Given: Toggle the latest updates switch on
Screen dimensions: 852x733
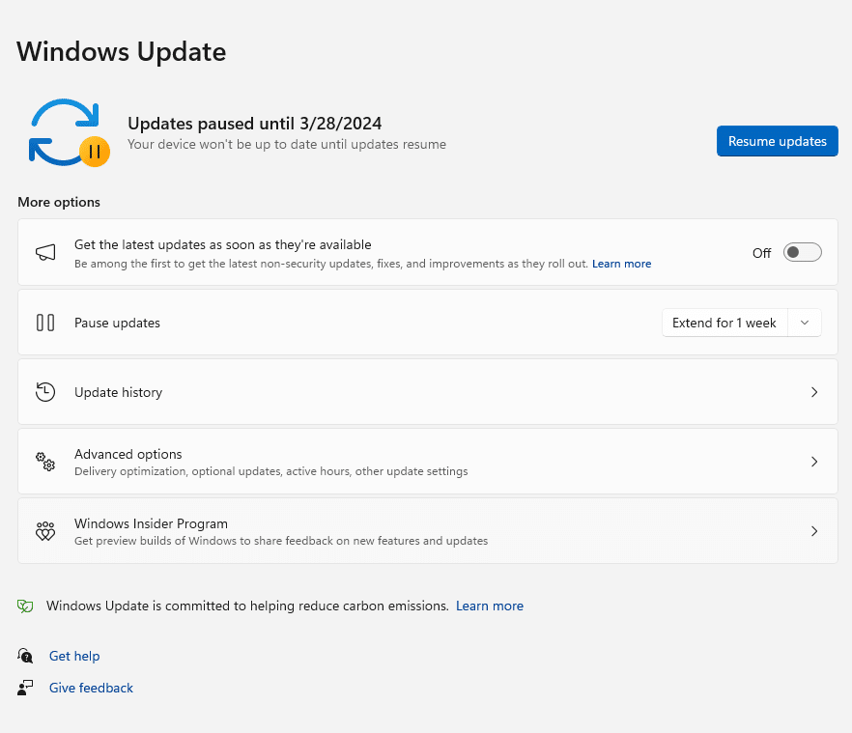Looking at the screenshot, I should pos(802,252).
